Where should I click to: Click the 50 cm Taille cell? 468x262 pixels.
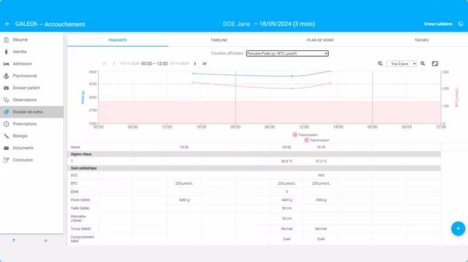[287, 208]
